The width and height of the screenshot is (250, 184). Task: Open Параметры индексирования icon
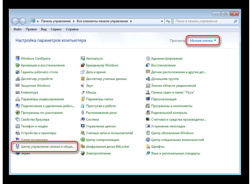pos(18,99)
